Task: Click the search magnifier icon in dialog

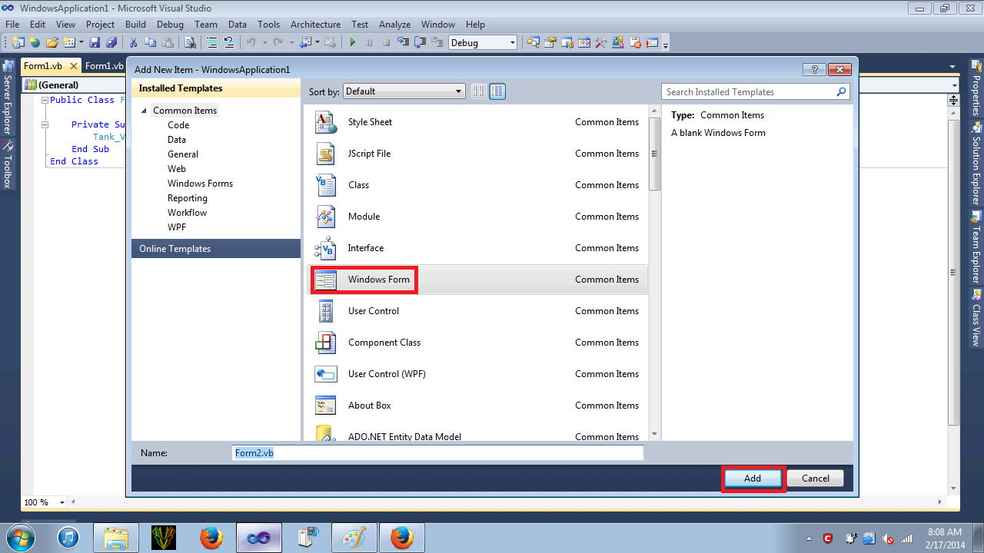Action: [x=841, y=91]
